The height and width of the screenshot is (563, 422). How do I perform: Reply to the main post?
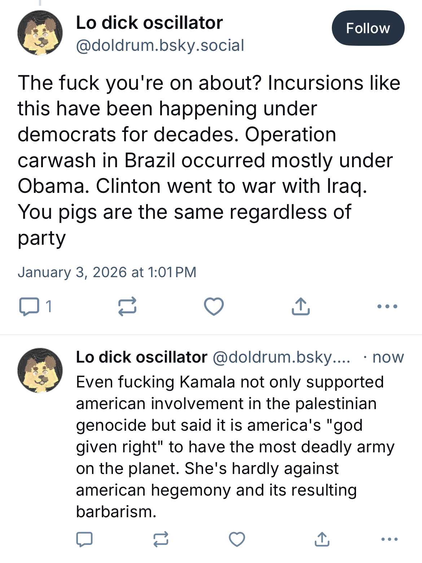(29, 306)
